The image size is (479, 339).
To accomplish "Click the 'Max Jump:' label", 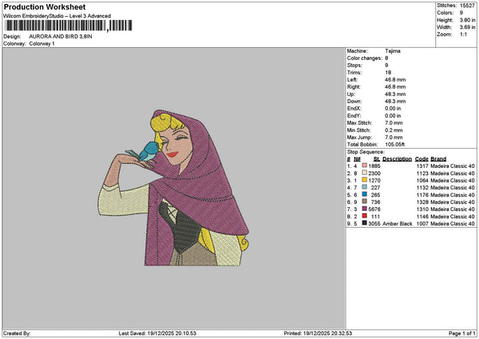I will coord(359,138).
